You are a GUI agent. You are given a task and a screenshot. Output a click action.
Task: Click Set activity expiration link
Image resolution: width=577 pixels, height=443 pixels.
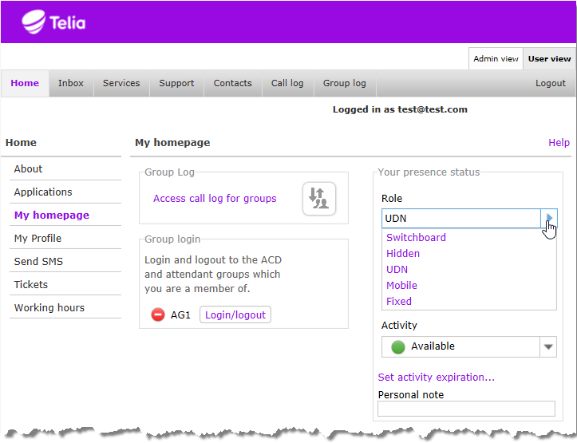[436, 378]
